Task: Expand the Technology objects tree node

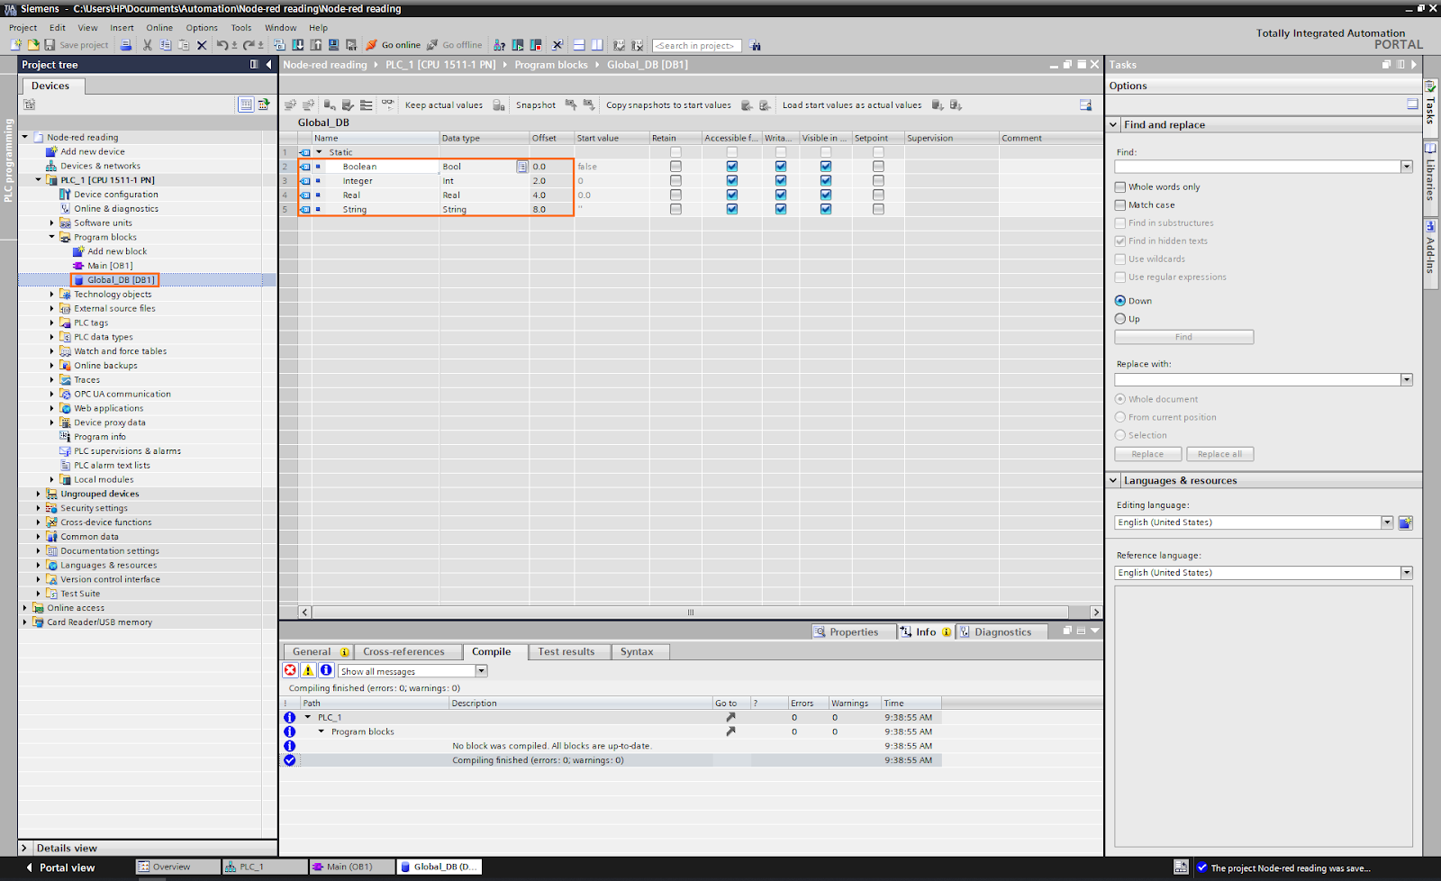Action: pyautogui.click(x=51, y=295)
